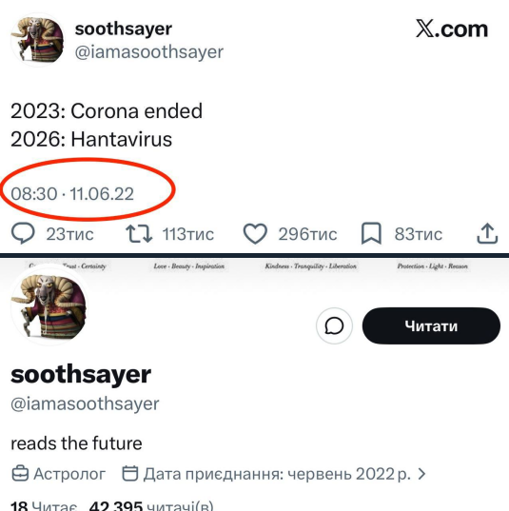Click the share upload icon

(x=487, y=233)
